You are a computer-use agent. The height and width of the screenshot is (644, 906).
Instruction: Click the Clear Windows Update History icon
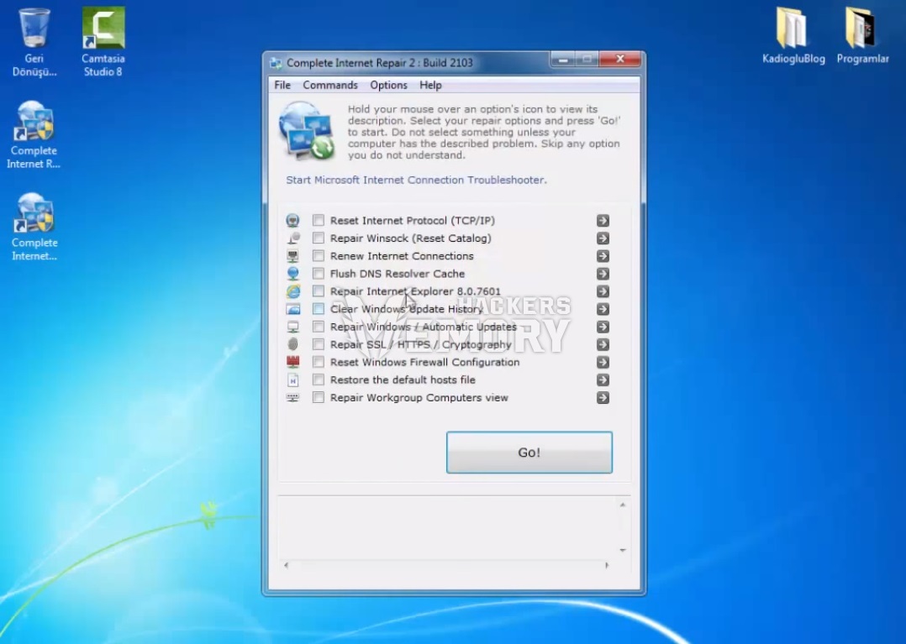coord(293,309)
